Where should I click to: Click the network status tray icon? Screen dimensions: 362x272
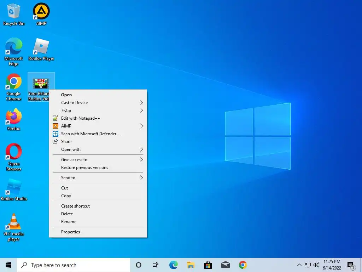click(308, 265)
